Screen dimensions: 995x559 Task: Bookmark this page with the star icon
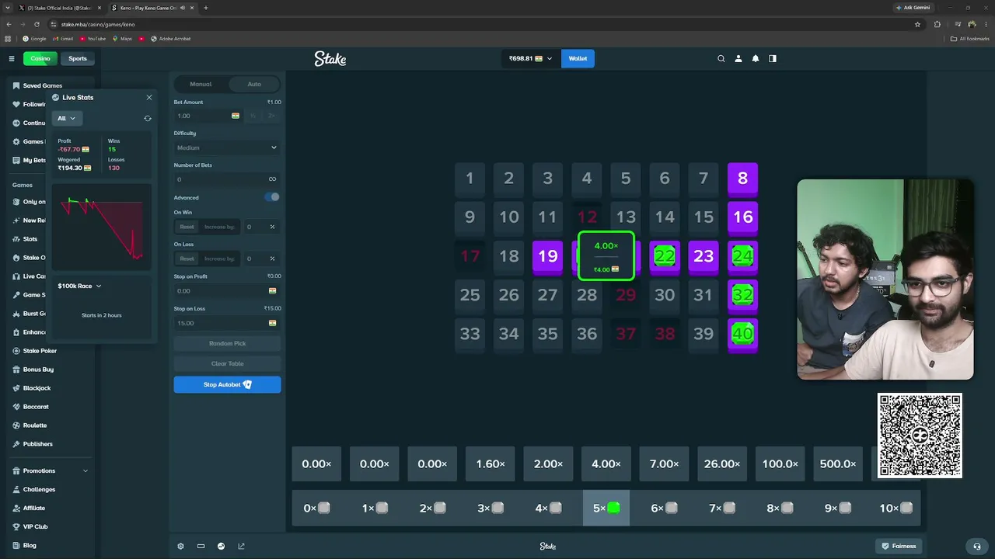[x=917, y=24]
